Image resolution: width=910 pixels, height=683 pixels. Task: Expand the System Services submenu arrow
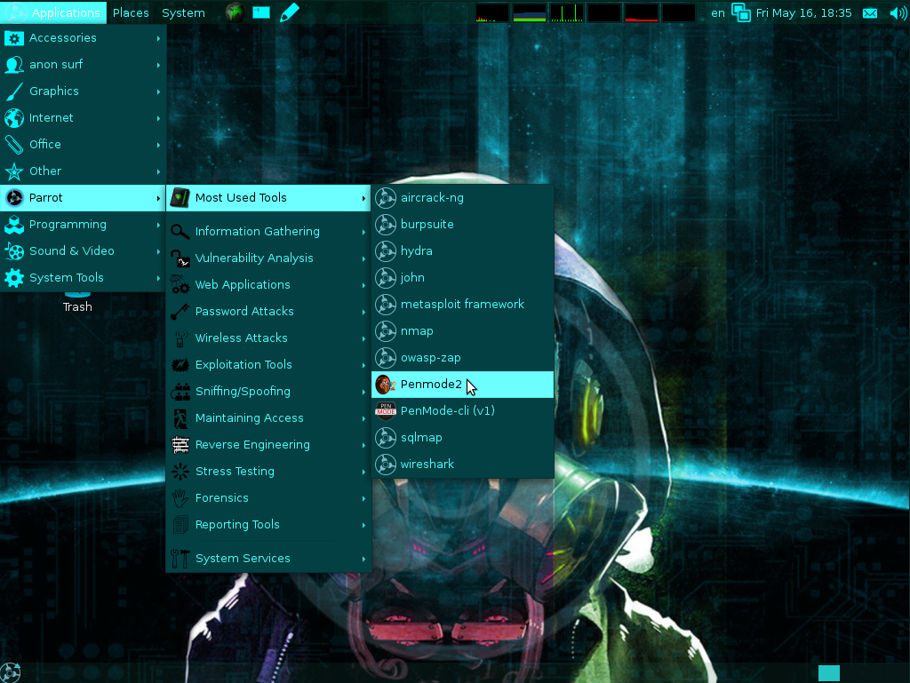363,559
